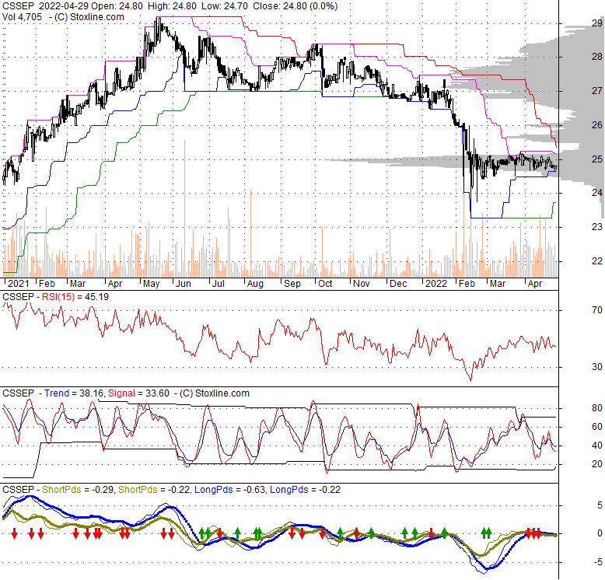
Task: Click the 'Aug' time axis label
Action: [255, 284]
